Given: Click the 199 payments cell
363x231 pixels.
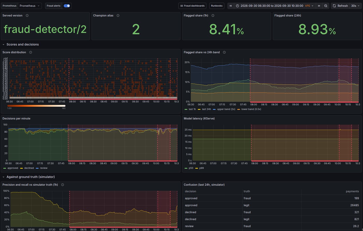Looking at the screenshot, I should point(330,198).
